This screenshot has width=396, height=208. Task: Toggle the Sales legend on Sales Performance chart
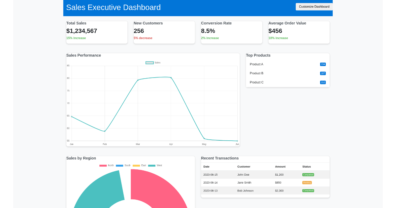(153, 62)
